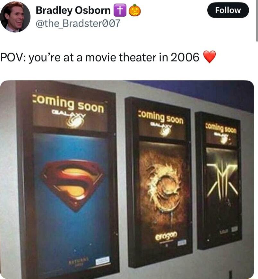Click the middle poster's Galaxy swirl logo
258x279 pixels.
pyautogui.click(x=164, y=131)
